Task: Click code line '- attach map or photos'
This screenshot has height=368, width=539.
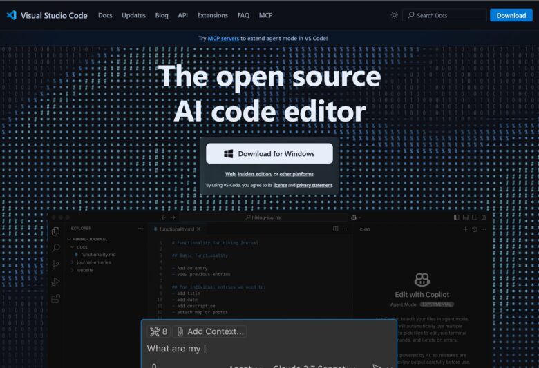Action: (202, 312)
